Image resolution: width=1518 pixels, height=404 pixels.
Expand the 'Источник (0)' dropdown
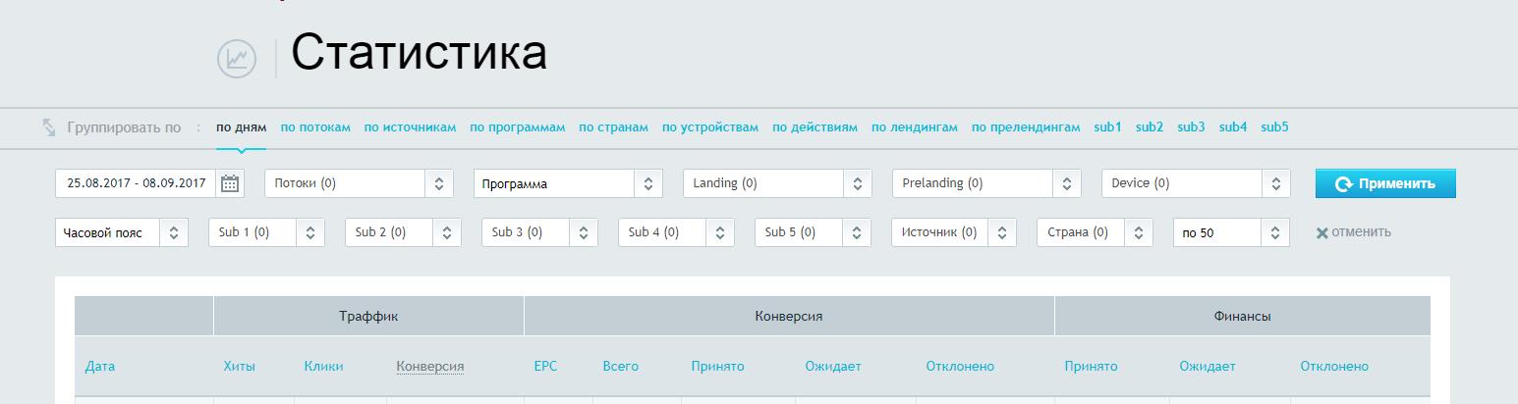[x=953, y=232]
